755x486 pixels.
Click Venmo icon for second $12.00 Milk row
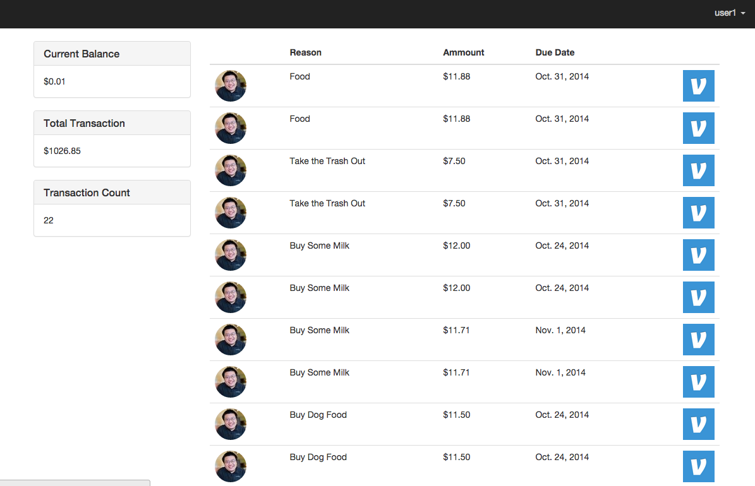pos(698,297)
